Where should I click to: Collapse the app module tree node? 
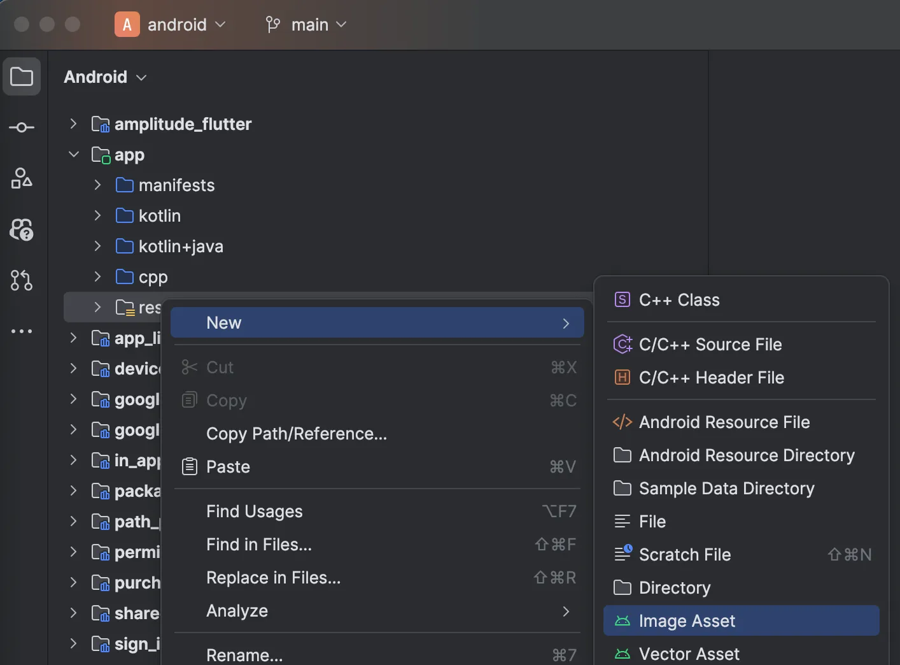(x=73, y=154)
